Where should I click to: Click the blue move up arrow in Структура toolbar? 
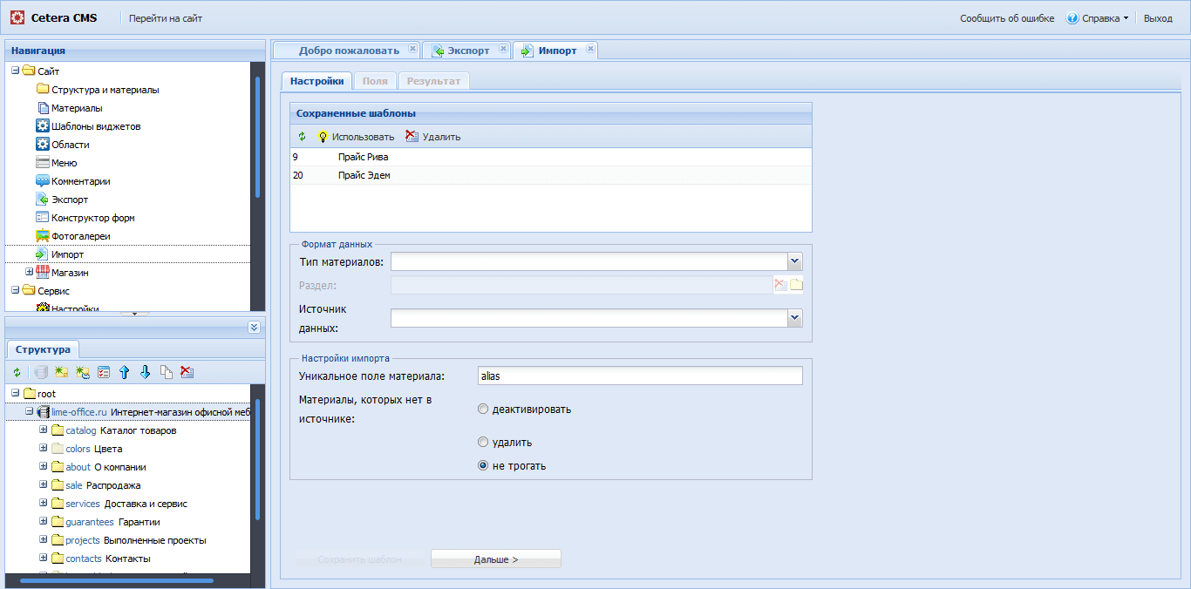[x=124, y=372]
